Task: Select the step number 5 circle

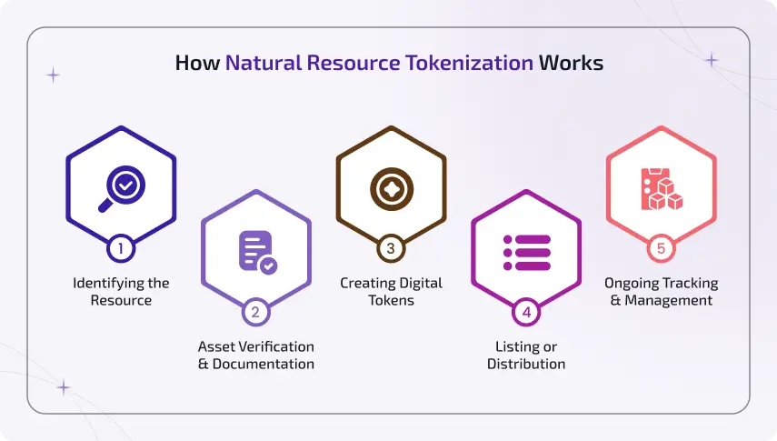Action: [x=661, y=248]
